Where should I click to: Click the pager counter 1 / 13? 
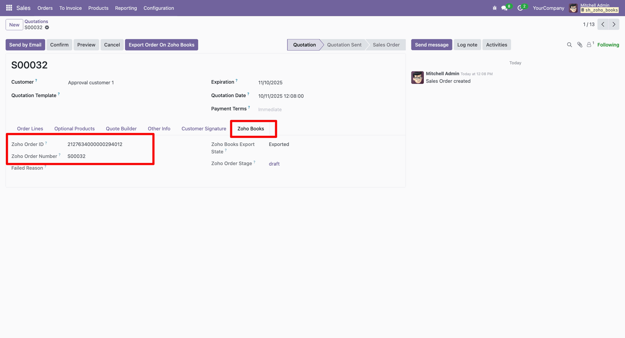[589, 24]
